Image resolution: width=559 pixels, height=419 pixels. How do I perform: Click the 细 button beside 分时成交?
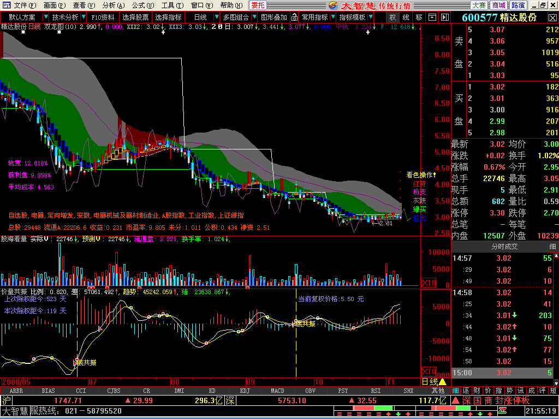[552, 247]
